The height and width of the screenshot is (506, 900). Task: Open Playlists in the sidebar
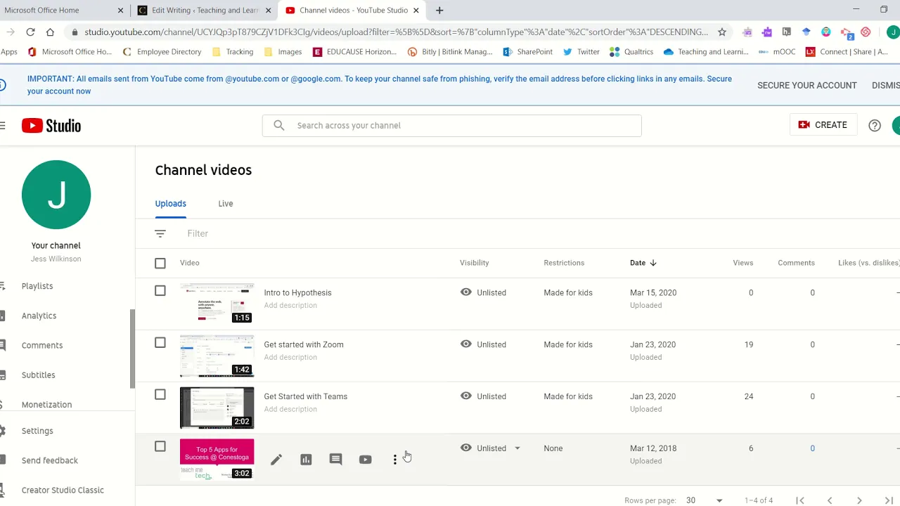[37, 286]
